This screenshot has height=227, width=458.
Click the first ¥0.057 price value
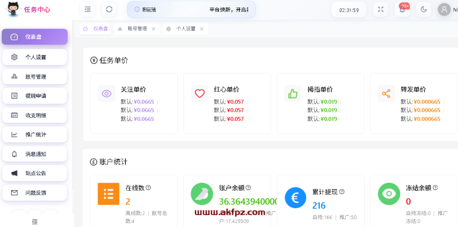pyautogui.click(x=235, y=102)
